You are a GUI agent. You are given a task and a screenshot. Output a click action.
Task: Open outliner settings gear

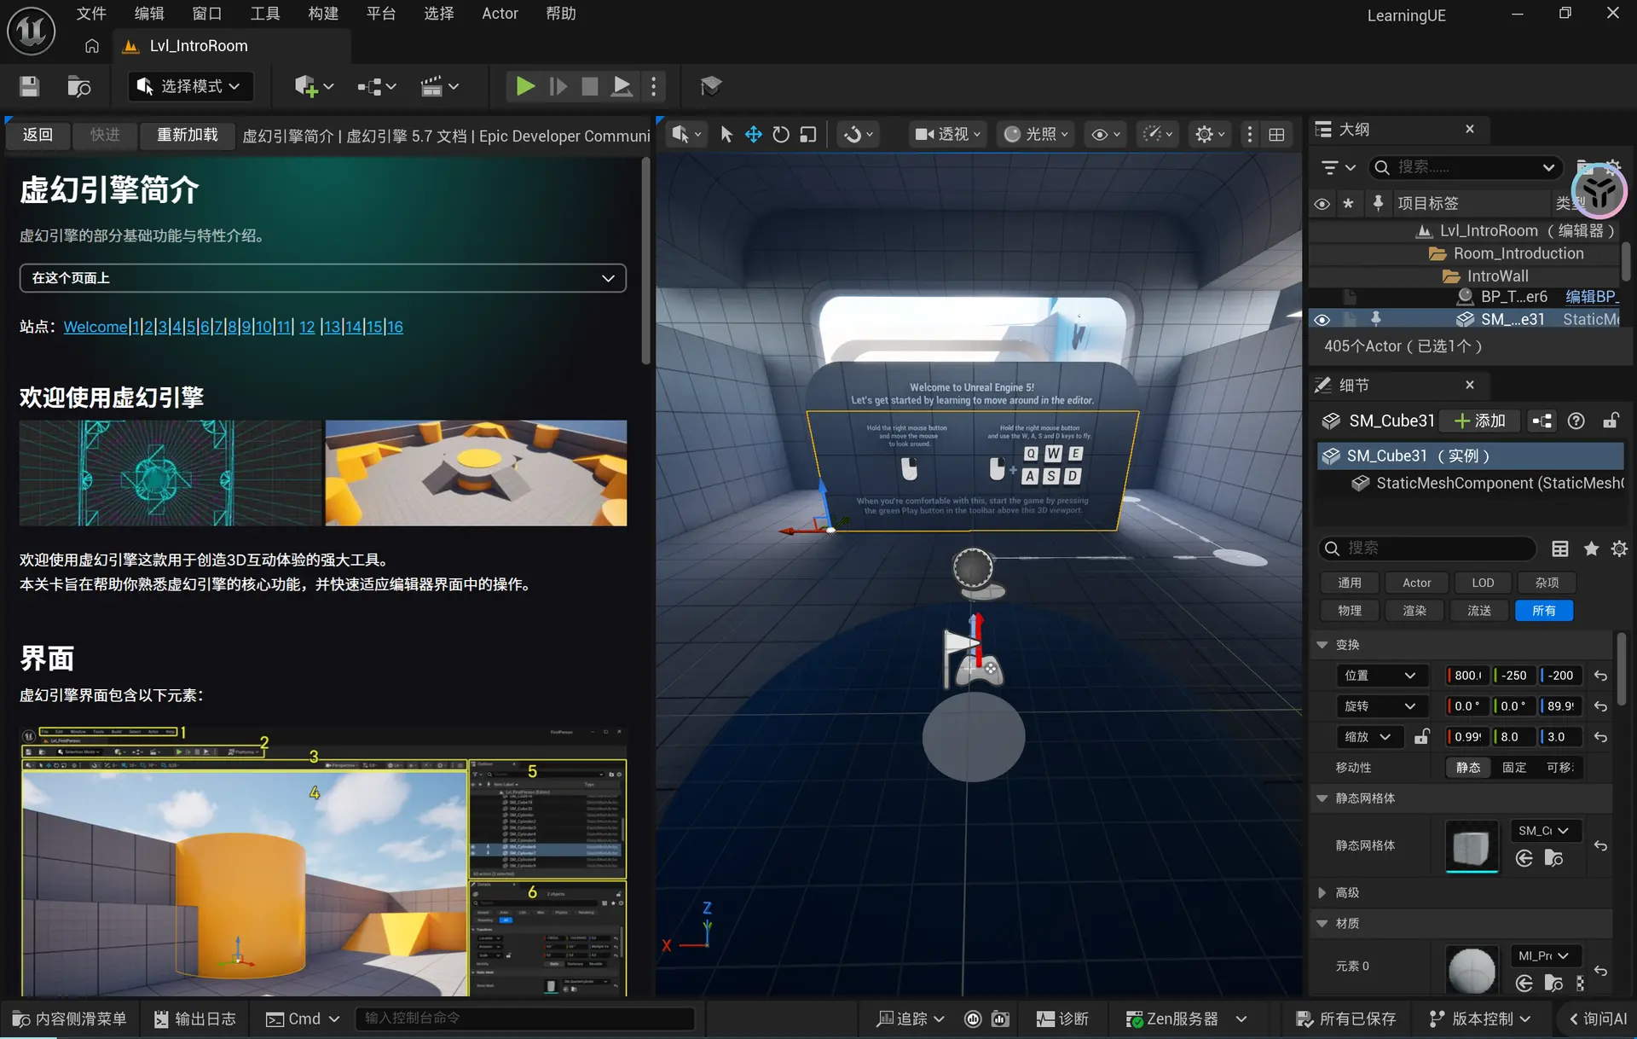click(x=1614, y=166)
